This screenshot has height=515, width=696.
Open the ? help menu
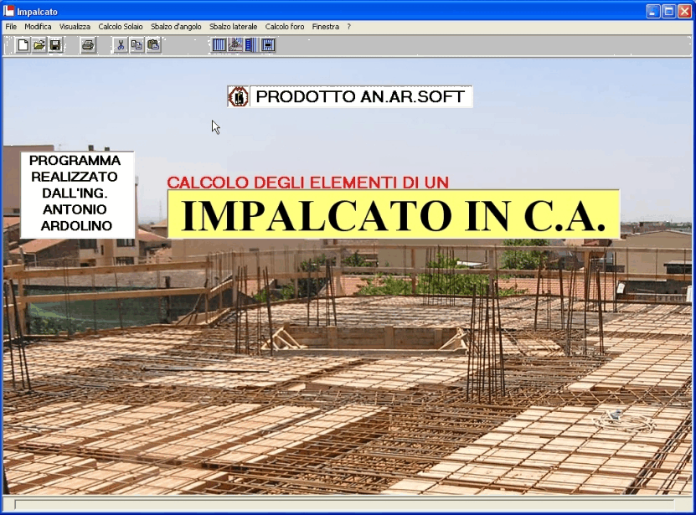(x=349, y=27)
